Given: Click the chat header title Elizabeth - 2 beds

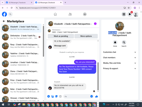Looking at the screenshot, I should (x=73, y=24).
